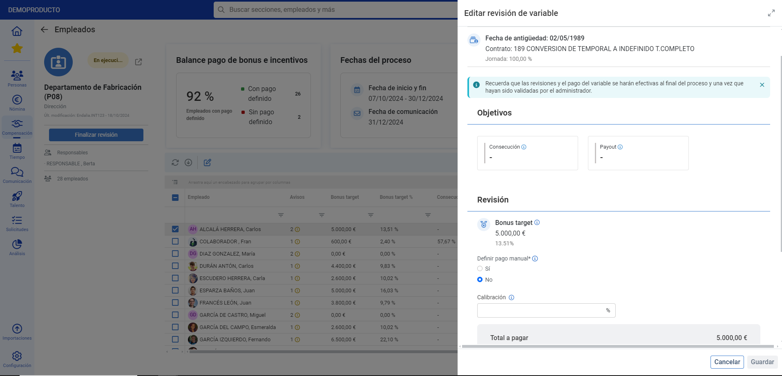Open department in new window icon
Image resolution: width=782 pixels, height=376 pixels.
pos(139,62)
